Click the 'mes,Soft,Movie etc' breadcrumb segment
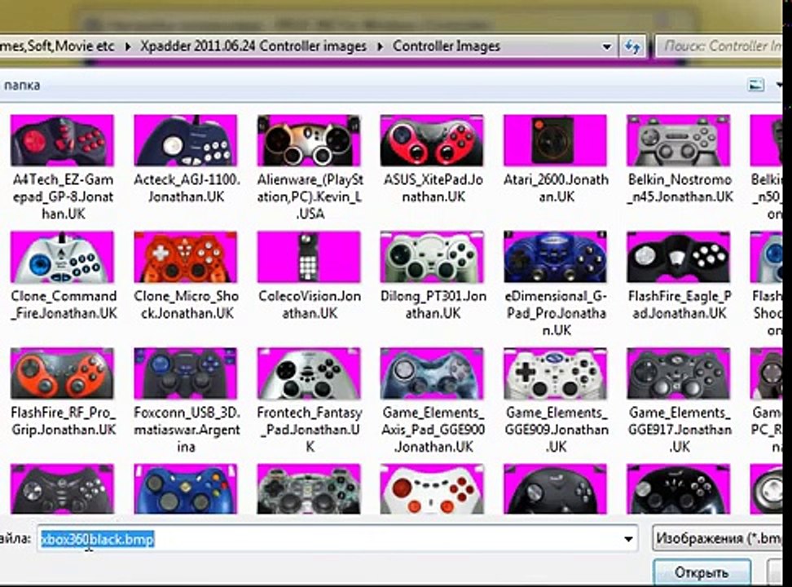Viewport: 792px width, 587px height. [57, 46]
